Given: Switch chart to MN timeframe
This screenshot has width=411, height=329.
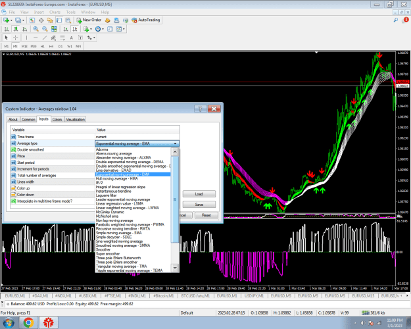Looking at the screenshot, I should pyautogui.click(x=78, y=47).
